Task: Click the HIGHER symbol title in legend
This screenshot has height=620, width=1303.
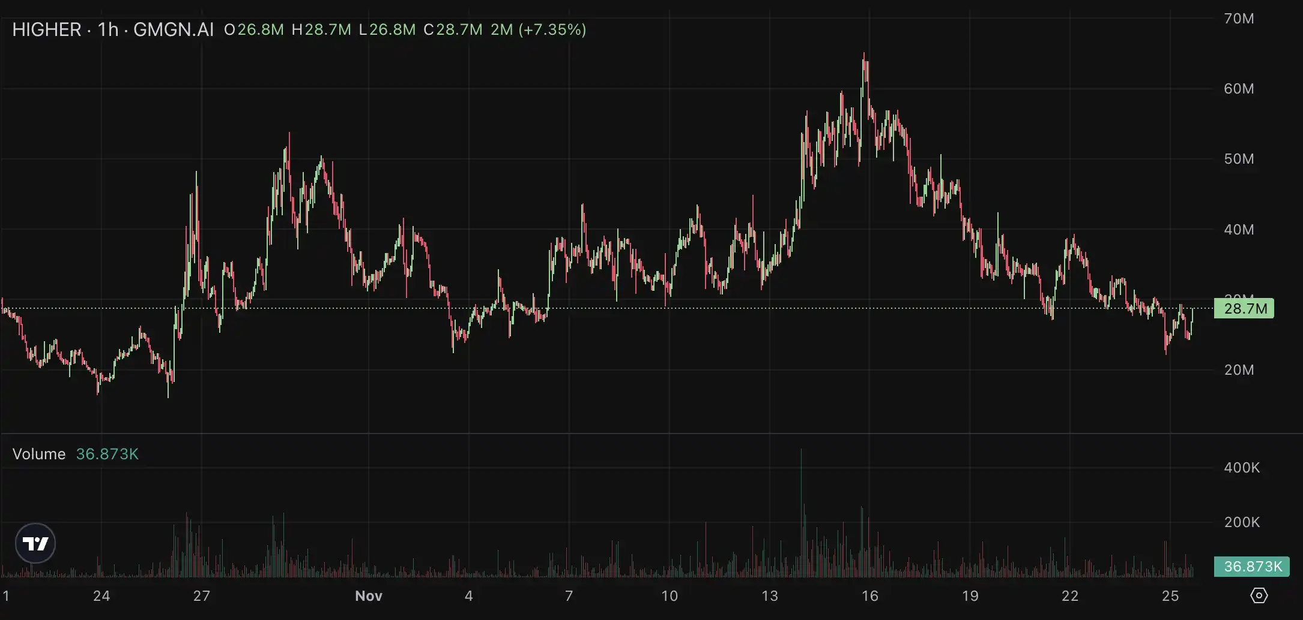Action: (47, 29)
